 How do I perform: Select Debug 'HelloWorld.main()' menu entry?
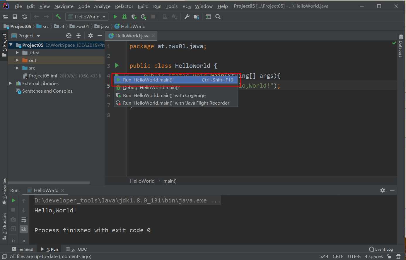[x=176, y=88]
